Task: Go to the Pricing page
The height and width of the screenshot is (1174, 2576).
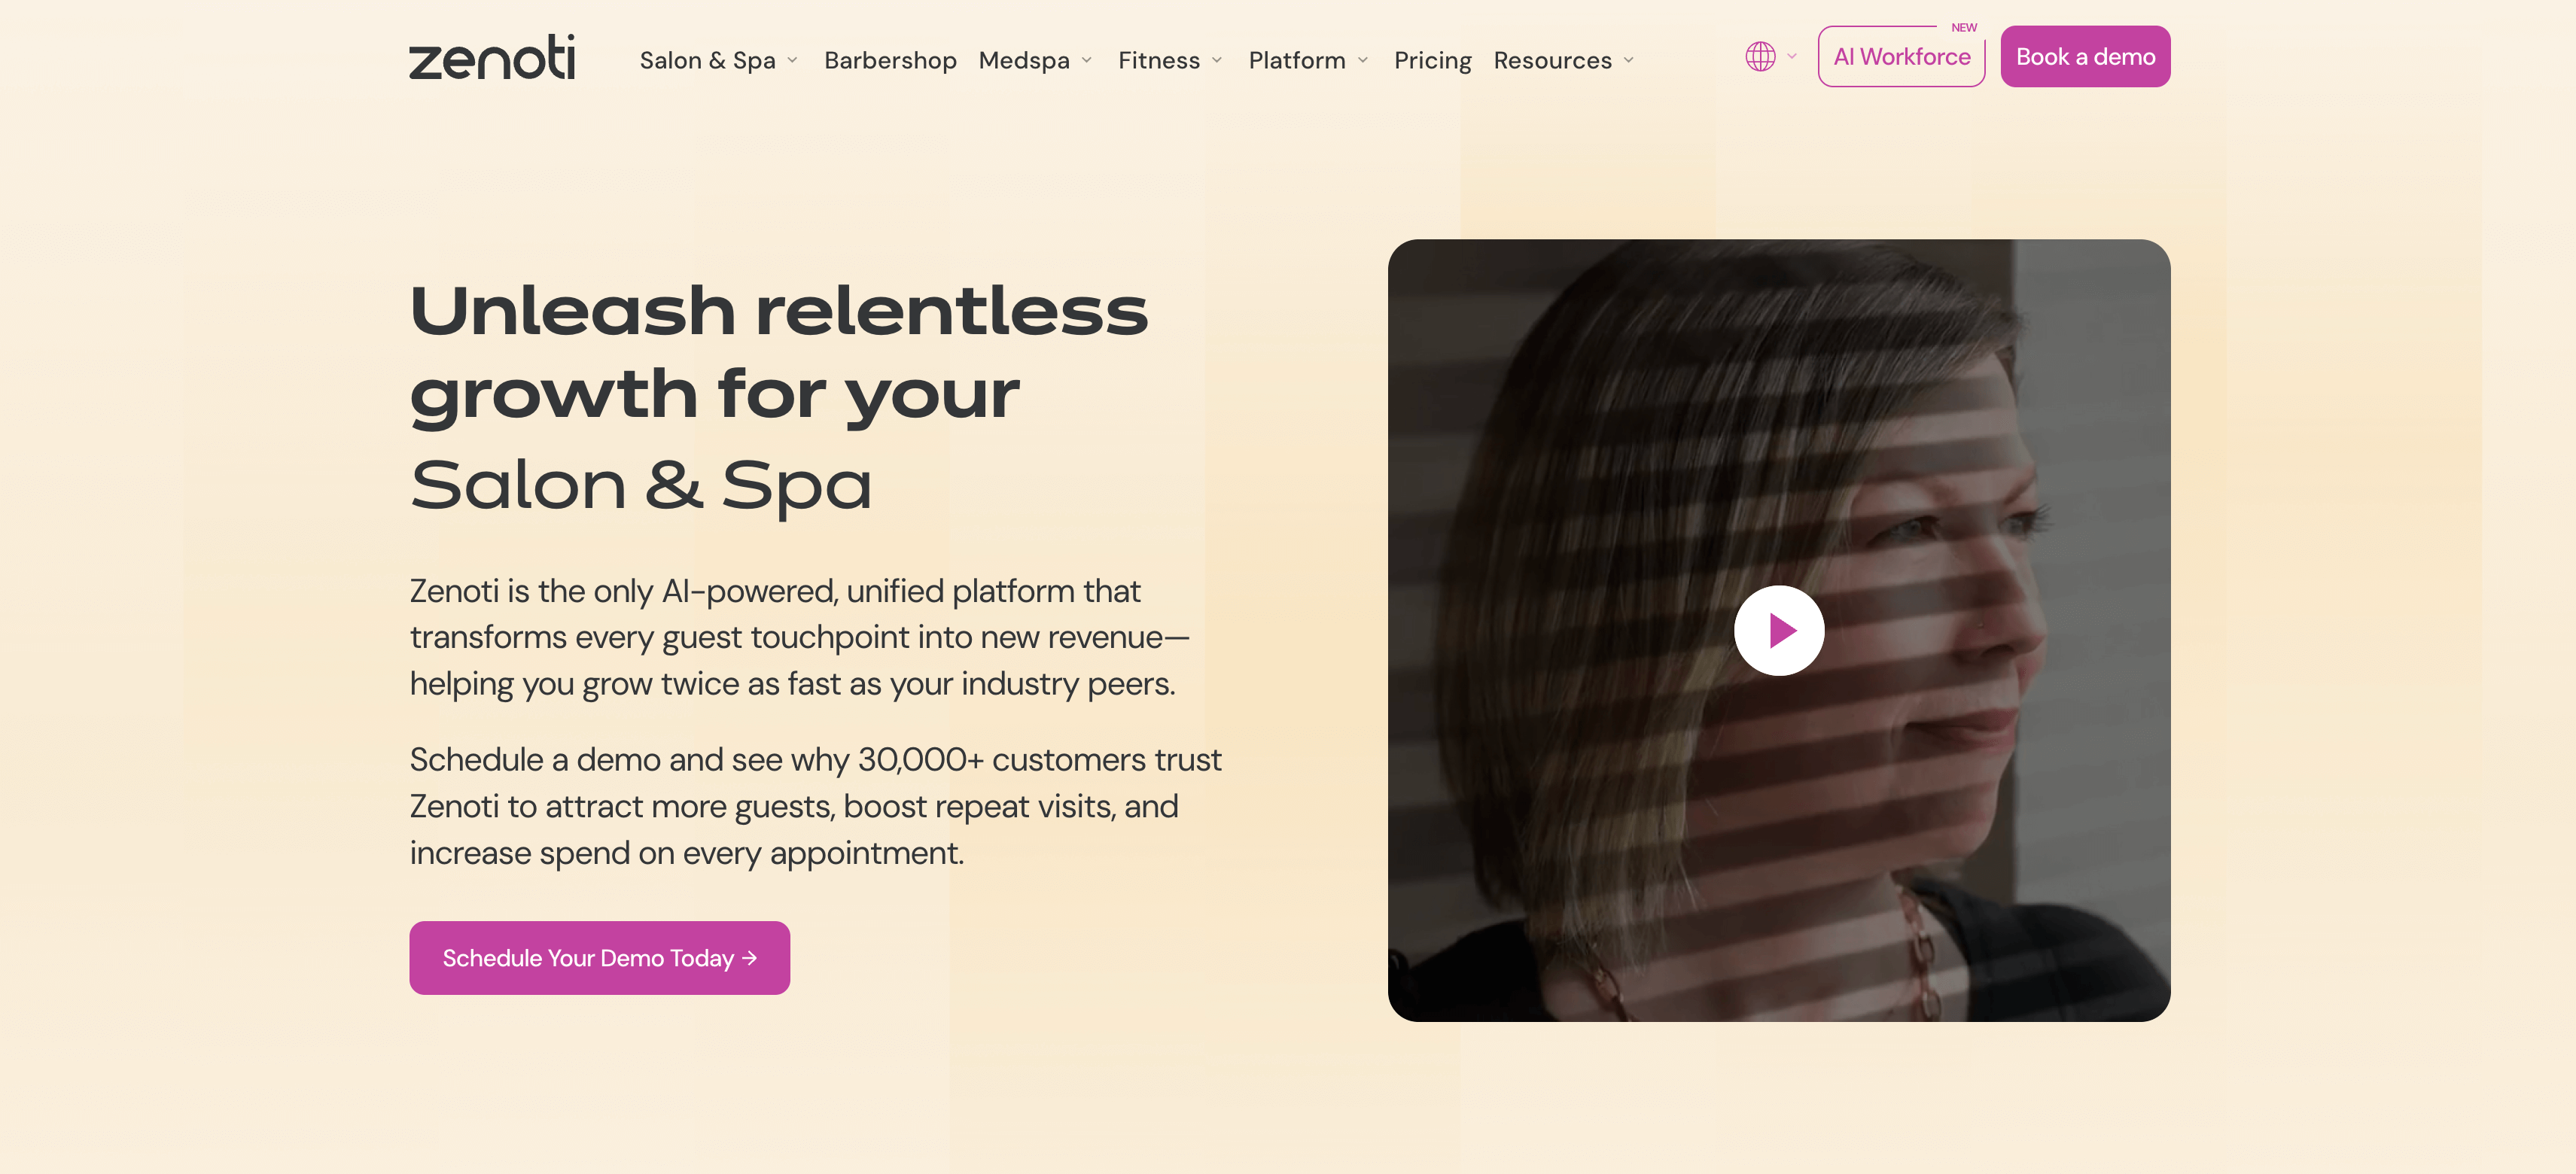Action: (x=1432, y=61)
